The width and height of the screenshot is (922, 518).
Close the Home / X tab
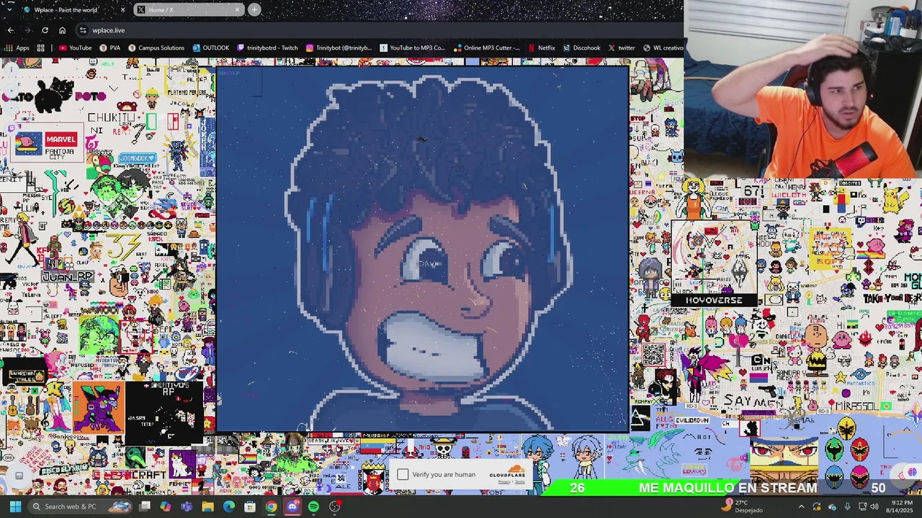tap(237, 9)
